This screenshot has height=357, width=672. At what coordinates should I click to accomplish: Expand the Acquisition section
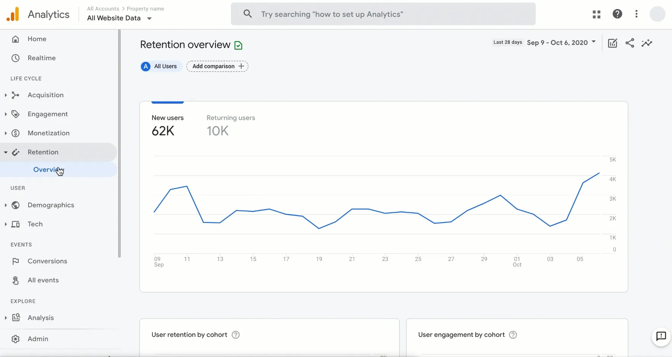(5, 95)
